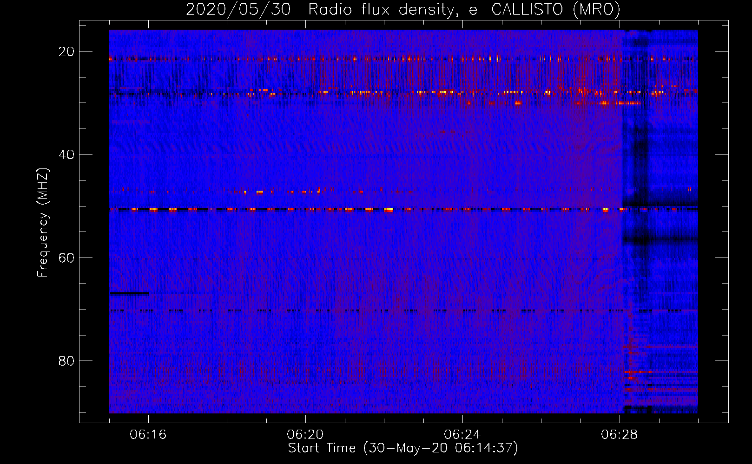Screen dimensions: 752x464
Task: Click the 'Start Time (30-May-20 06:14:37)' label
Action: point(403,448)
